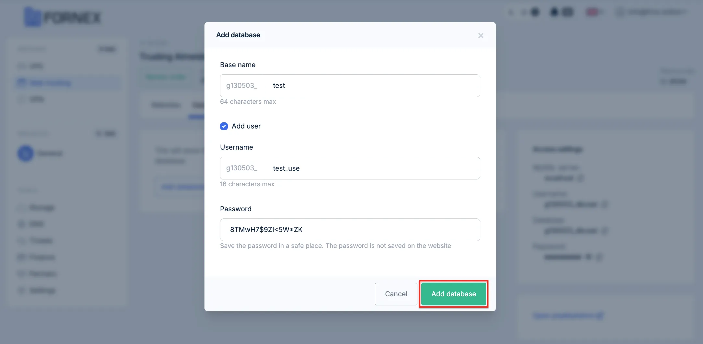Copy the MySQL server localhost value

pos(581,178)
